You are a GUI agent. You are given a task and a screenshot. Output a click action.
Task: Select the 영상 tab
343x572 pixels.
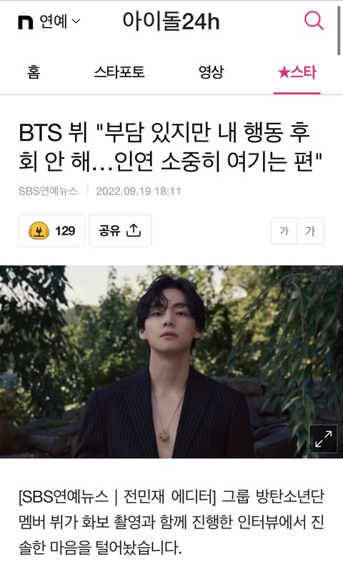211,72
